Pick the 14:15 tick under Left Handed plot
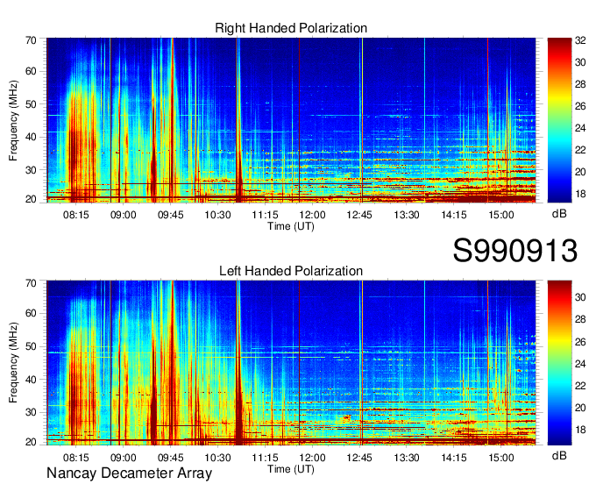This screenshot has height=484, width=596. pyautogui.click(x=454, y=457)
